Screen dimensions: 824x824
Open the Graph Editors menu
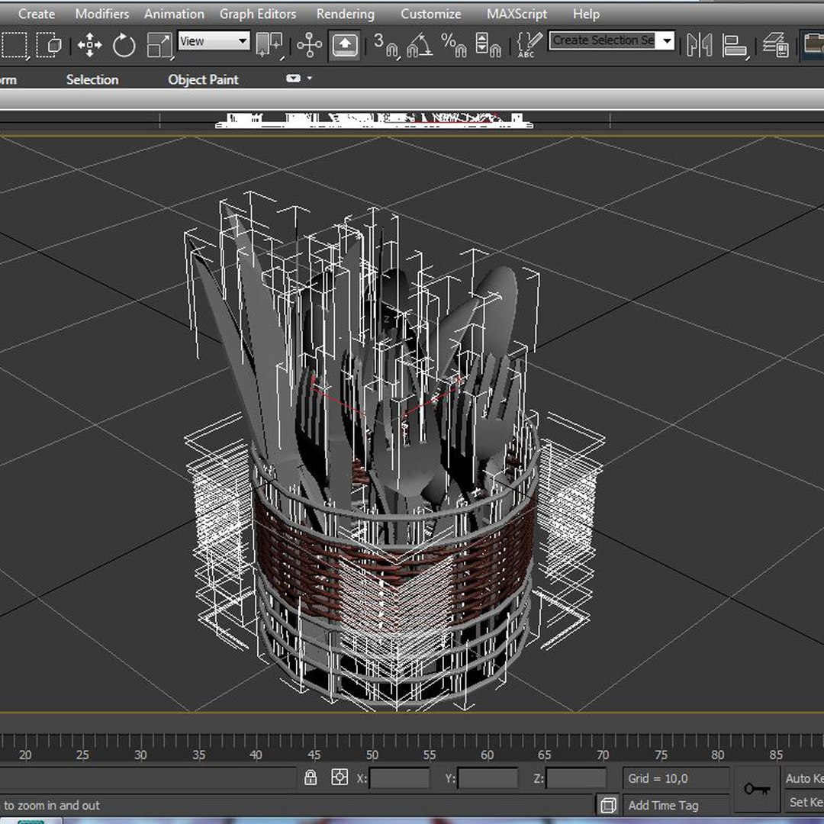[258, 14]
